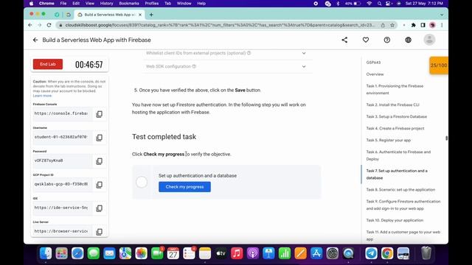Select the Build a Serverless Web App tab

coord(110,15)
